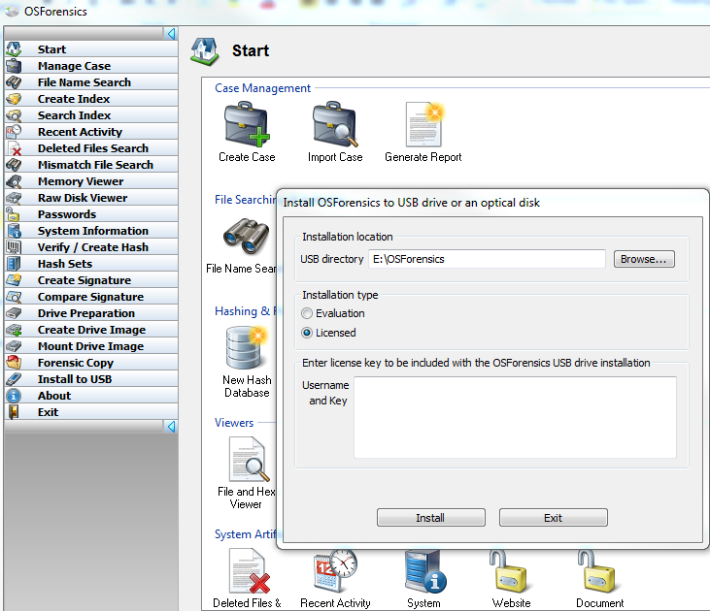Click the Create Drive Image sidebar icon

click(14, 330)
